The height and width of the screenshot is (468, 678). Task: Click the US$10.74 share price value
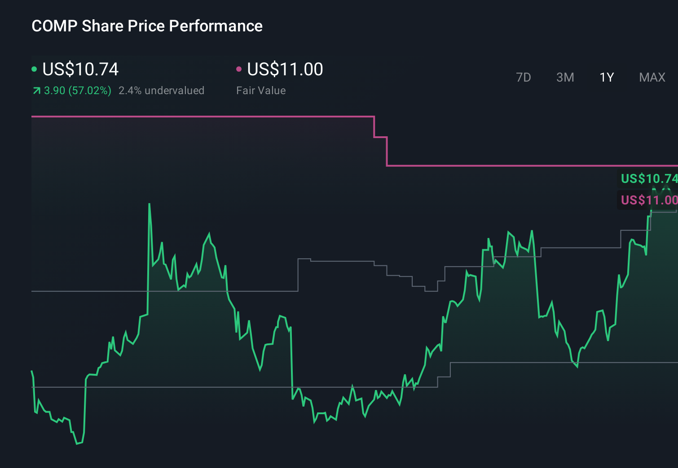click(x=80, y=69)
